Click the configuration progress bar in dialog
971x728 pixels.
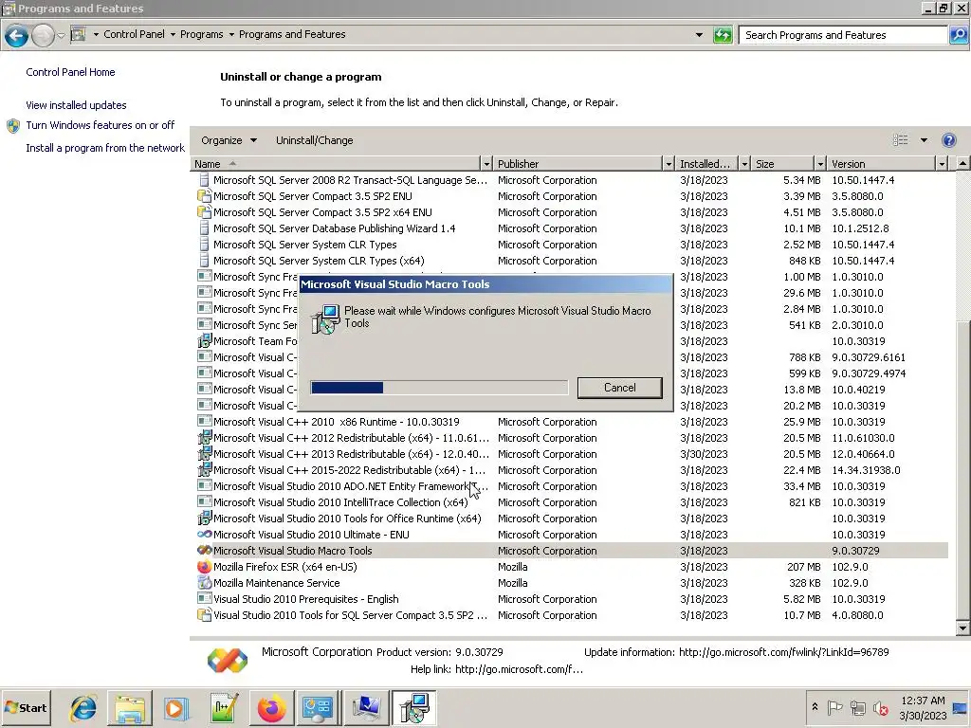pos(439,388)
